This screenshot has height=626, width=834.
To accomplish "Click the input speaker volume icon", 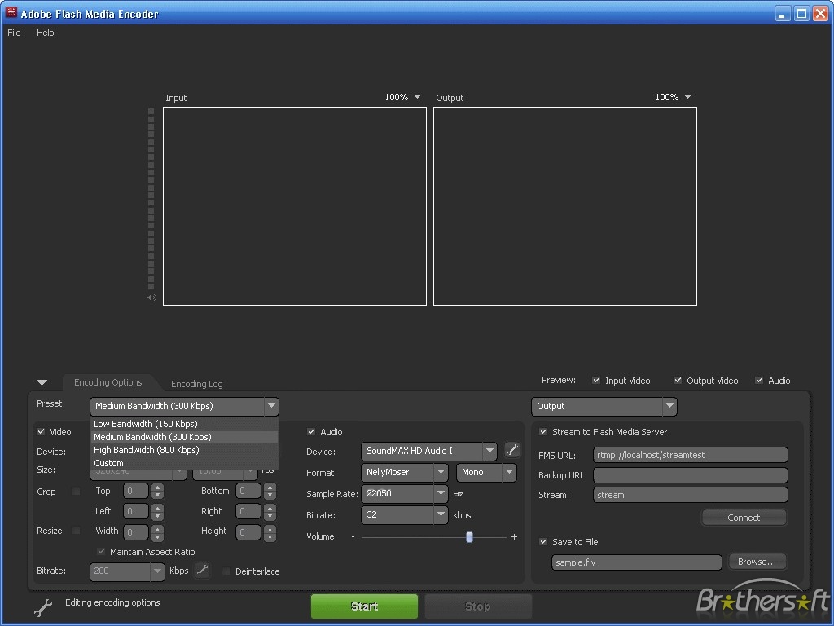I will (151, 298).
